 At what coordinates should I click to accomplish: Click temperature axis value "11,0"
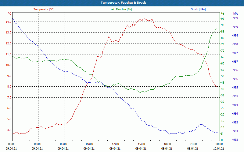click(9, 54)
